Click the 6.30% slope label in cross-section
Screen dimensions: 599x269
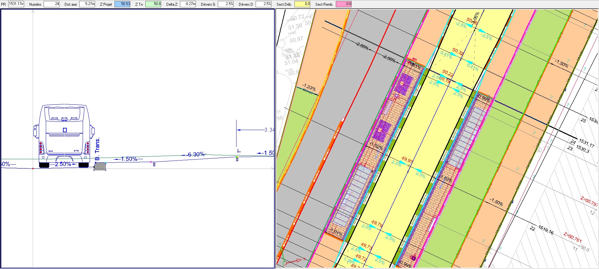point(196,154)
